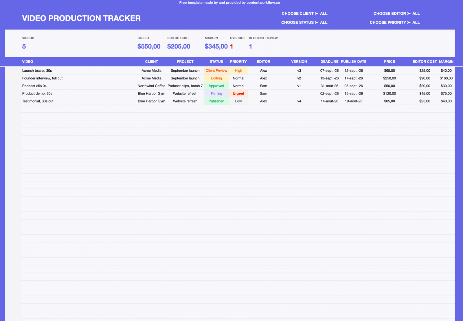Click the $250,00 price cell
This screenshot has width=463, height=321.
coord(389,78)
